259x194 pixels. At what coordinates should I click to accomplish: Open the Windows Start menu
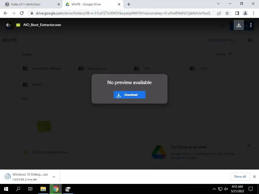click(x=6, y=189)
